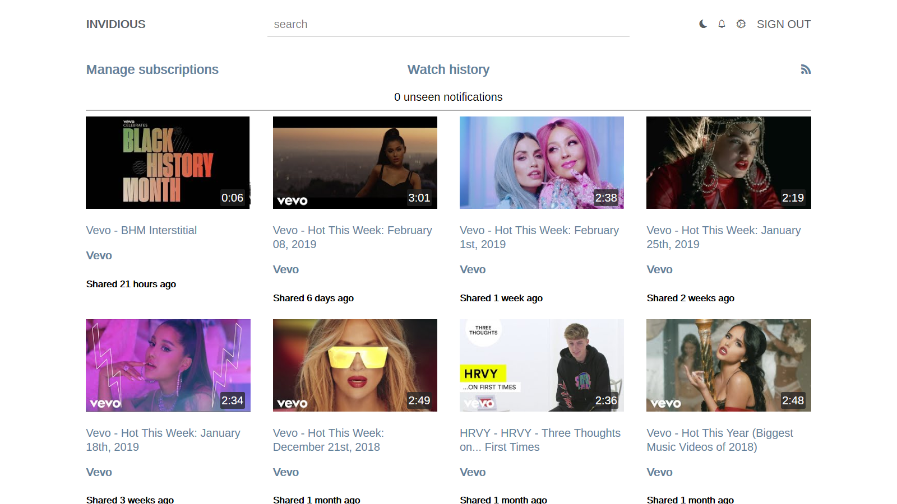Image resolution: width=897 pixels, height=504 pixels.
Task: Open preferences via the gear icon
Action: click(x=741, y=24)
